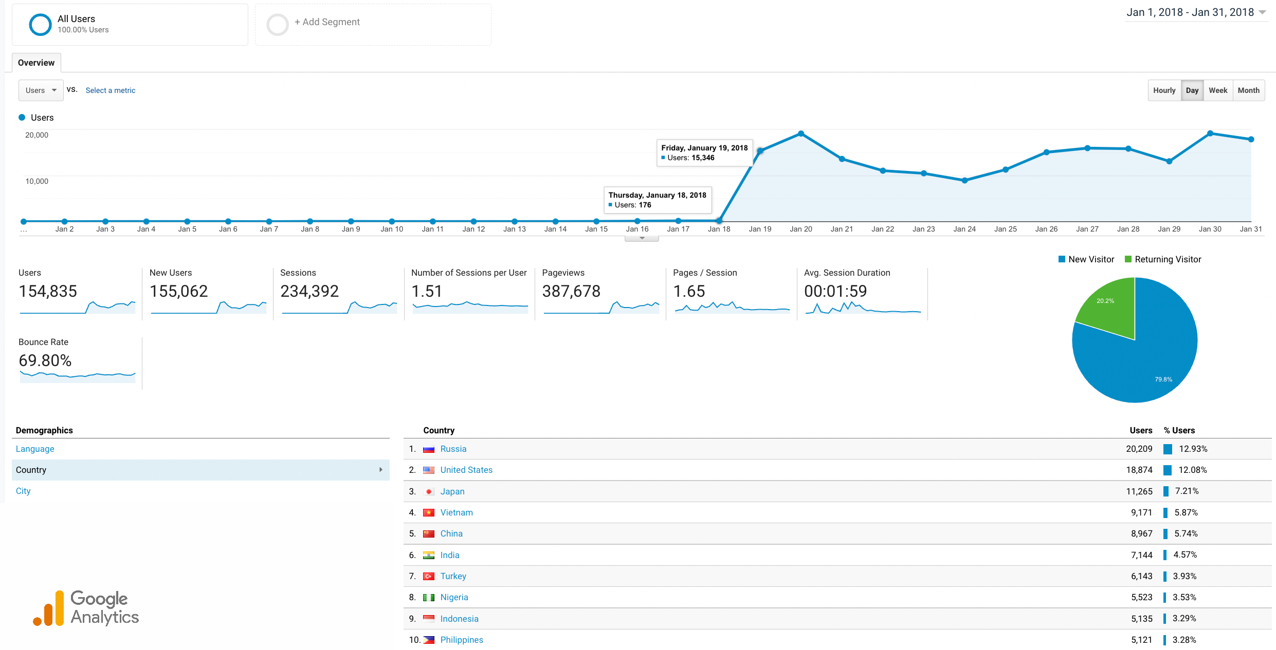Click the Russia flag icon

(429, 449)
